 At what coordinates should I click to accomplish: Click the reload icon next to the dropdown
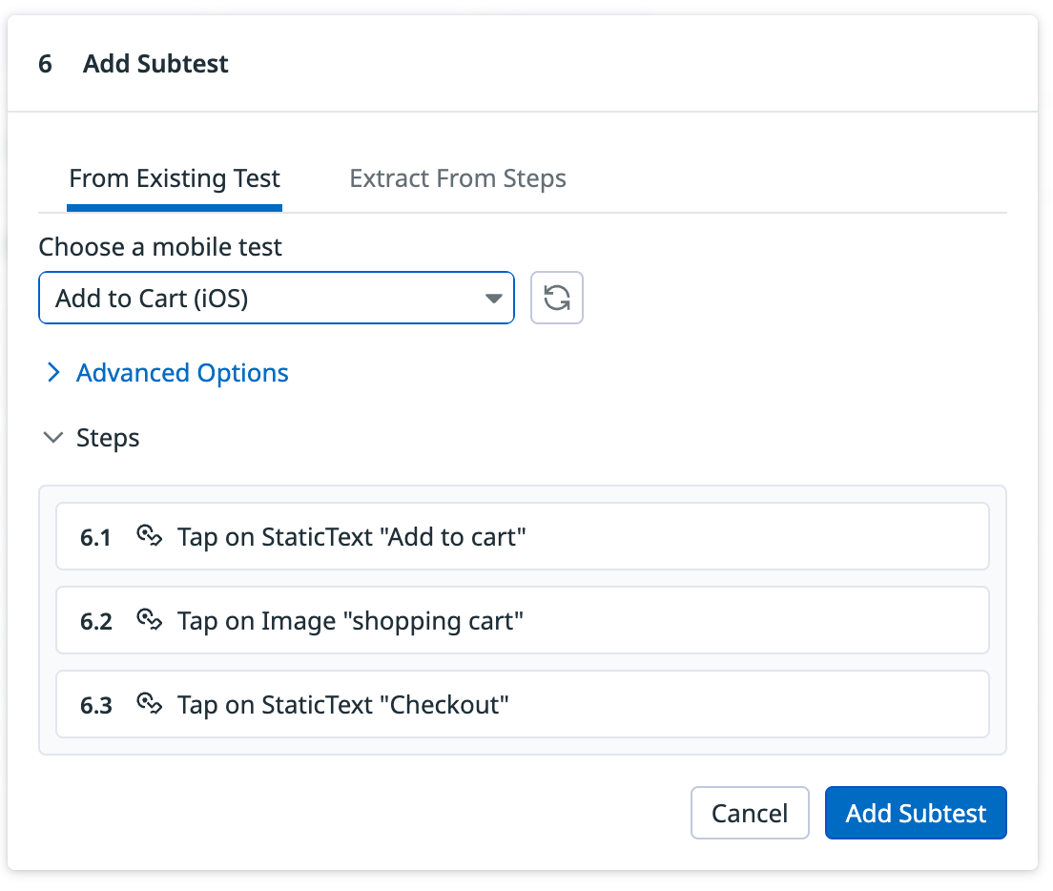tap(557, 298)
